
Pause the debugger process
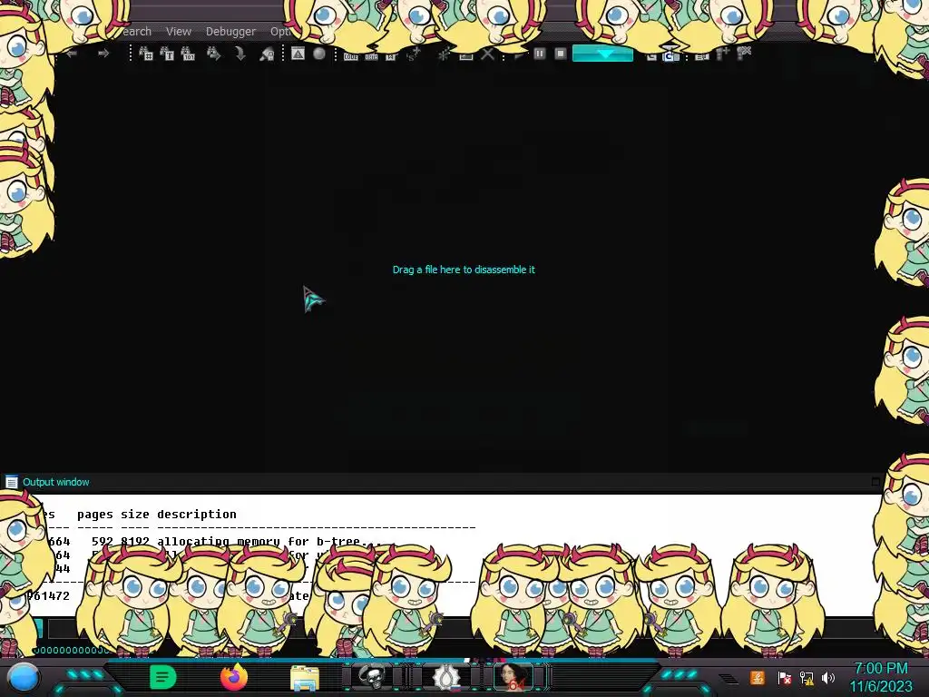click(x=539, y=54)
